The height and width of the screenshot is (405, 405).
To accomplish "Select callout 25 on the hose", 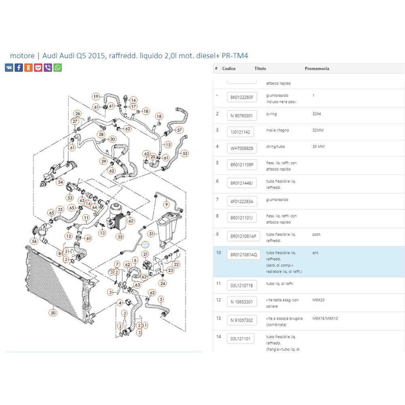I will [x=60, y=209].
